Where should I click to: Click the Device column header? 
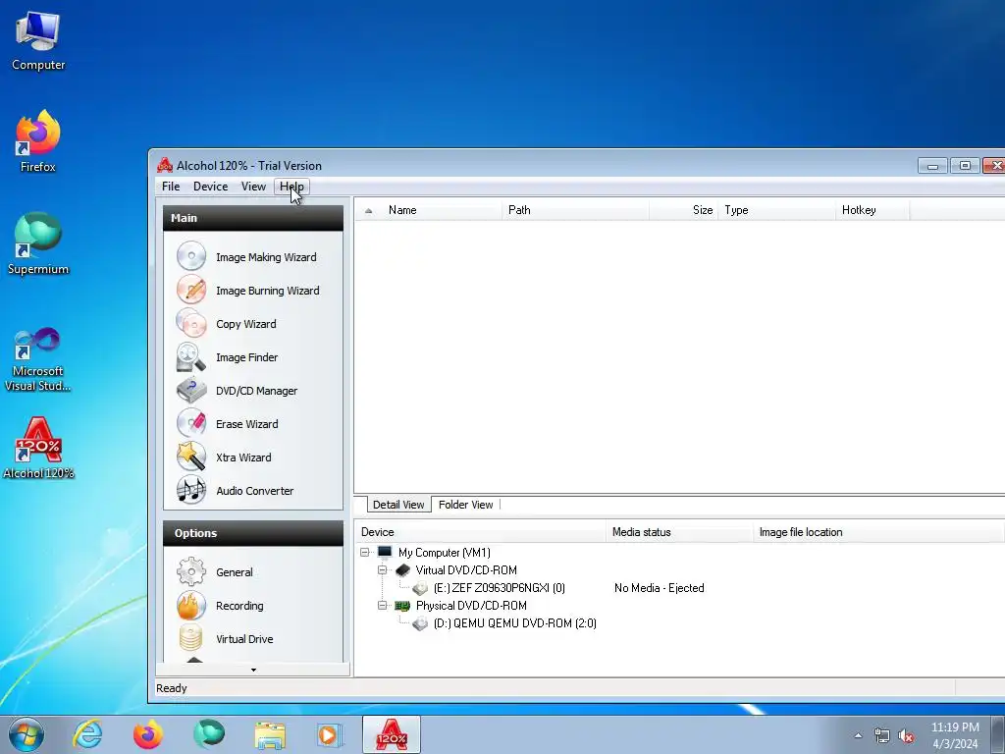coord(481,532)
